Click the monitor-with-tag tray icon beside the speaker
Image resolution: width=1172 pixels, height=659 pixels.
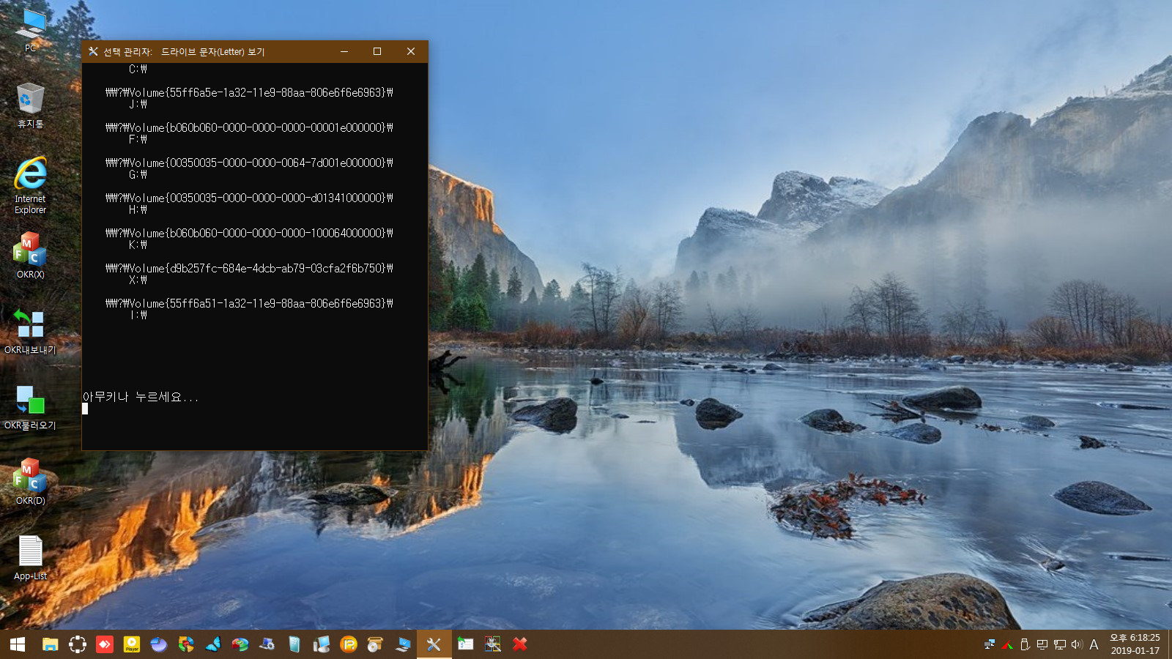1060,644
